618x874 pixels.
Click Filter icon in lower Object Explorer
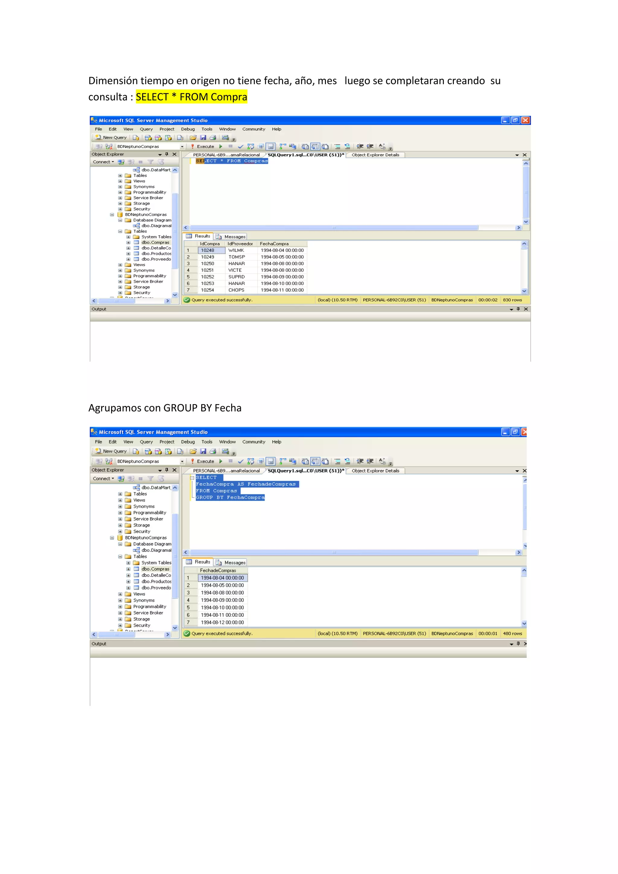pos(151,478)
